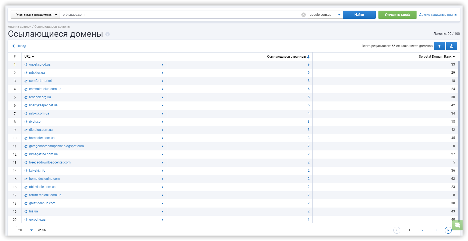
Task: Open the garagedoorshampshire.blogspot.com domain link
Action: (56, 146)
